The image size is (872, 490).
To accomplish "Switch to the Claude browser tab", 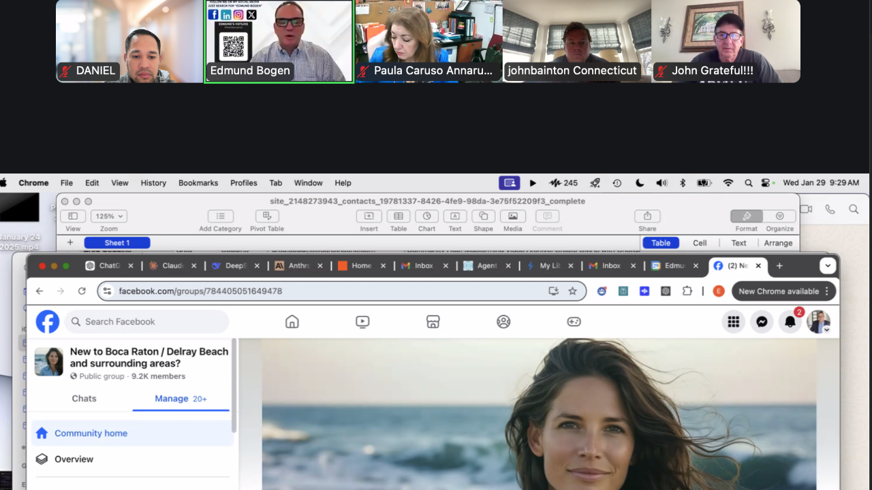I will click(x=172, y=266).
